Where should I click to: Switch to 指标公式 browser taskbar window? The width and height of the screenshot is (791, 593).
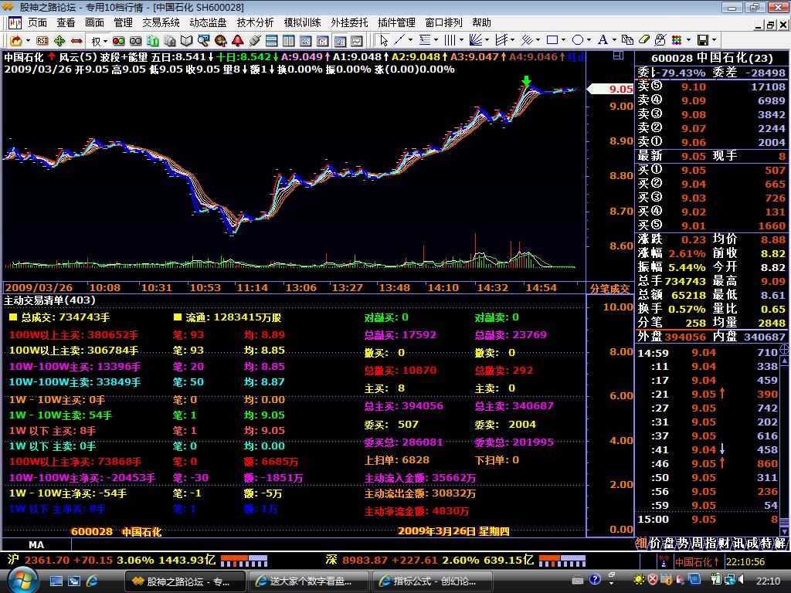432,581
